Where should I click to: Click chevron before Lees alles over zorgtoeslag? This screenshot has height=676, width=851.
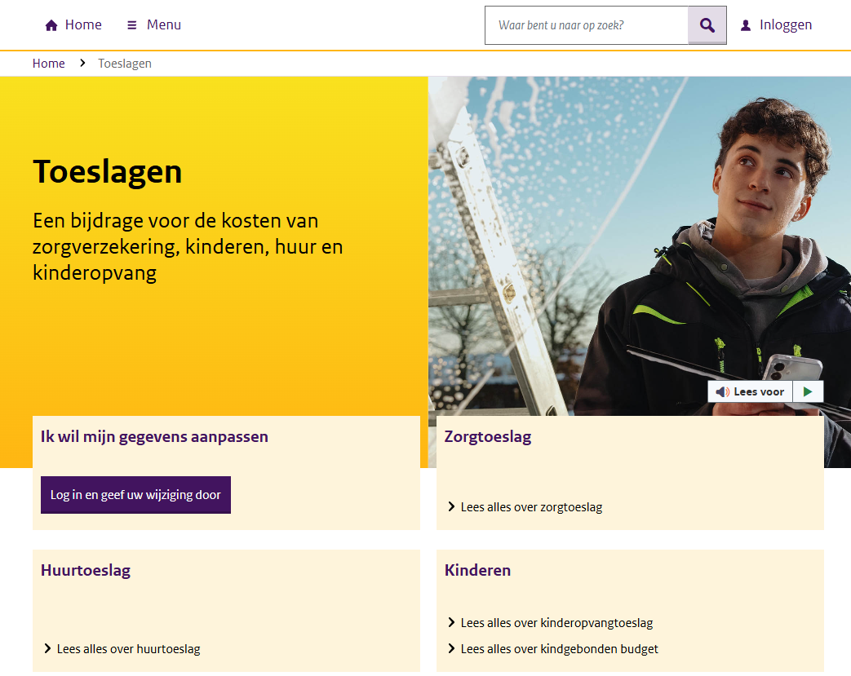(451, 506)
